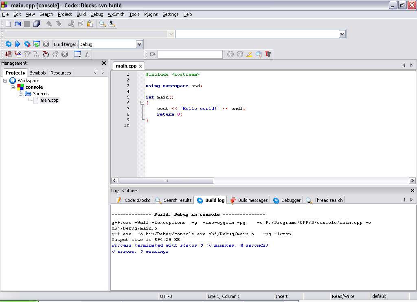Toggle the fold marker beside line 6

[142, 103]
